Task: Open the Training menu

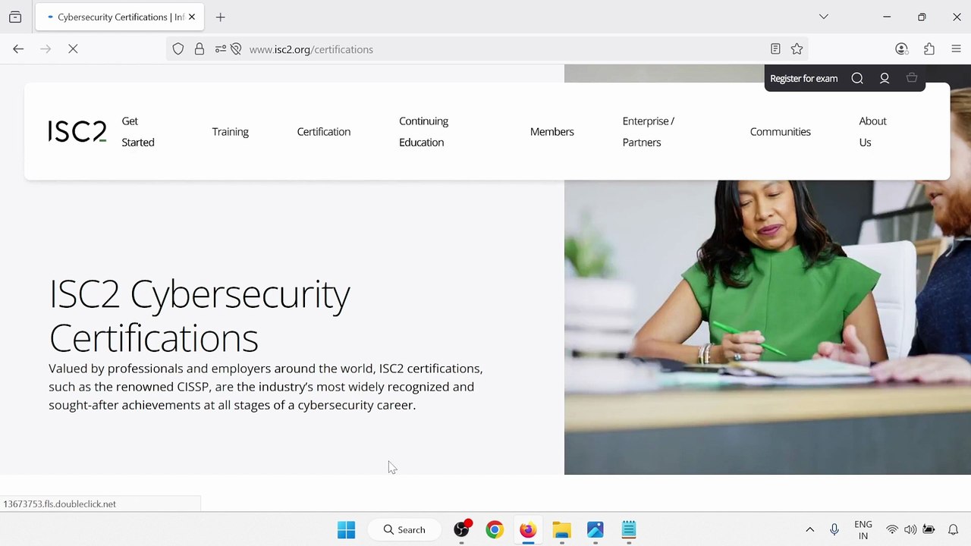Action: [x=231, y=131]
